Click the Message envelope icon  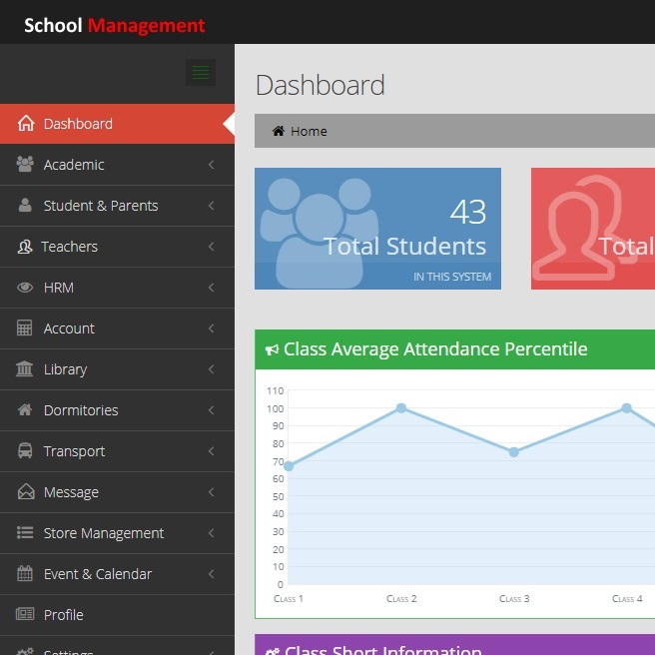(26, 491)
